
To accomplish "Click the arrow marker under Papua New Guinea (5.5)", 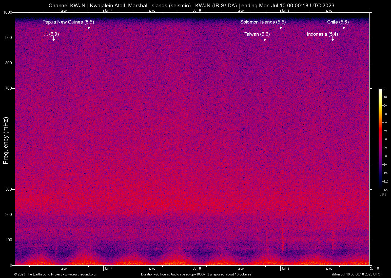I will 89,27.
